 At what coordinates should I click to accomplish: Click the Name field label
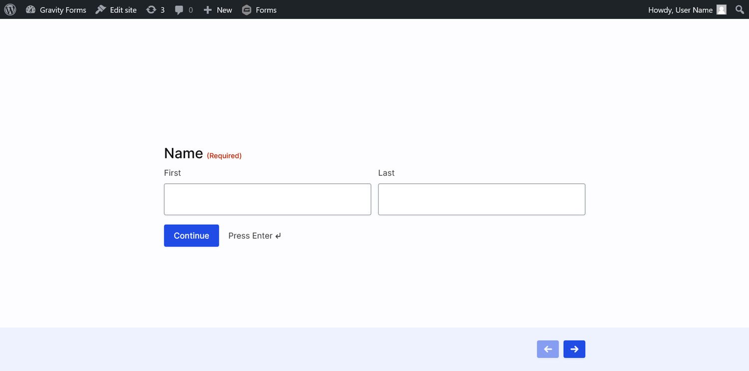pyautogui.click(x=183, y=153)
